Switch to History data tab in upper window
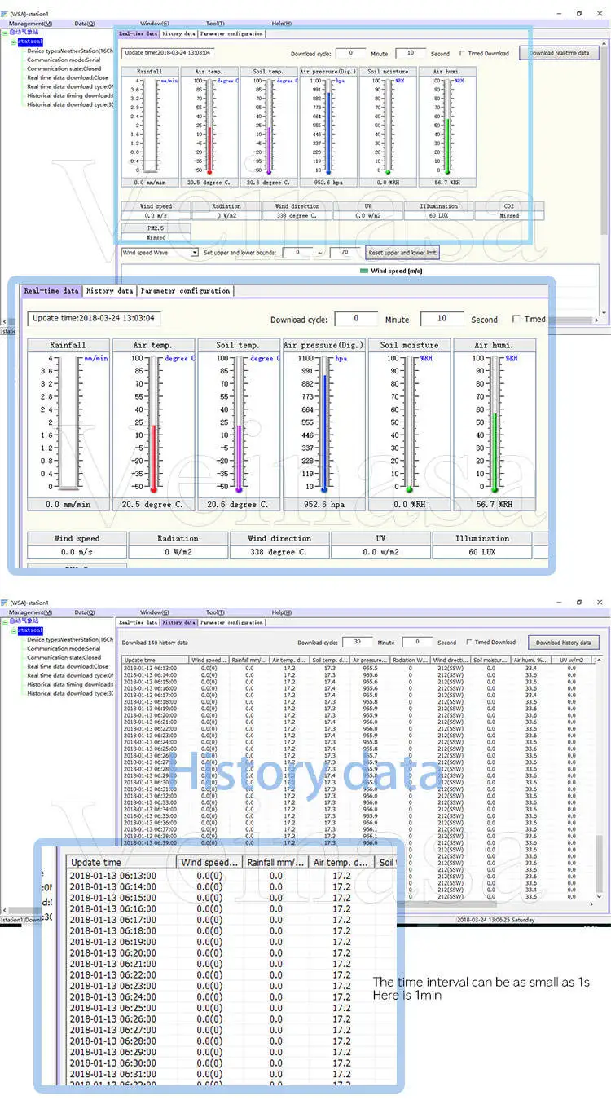611x1109 pixels. (x=178, y=34)
